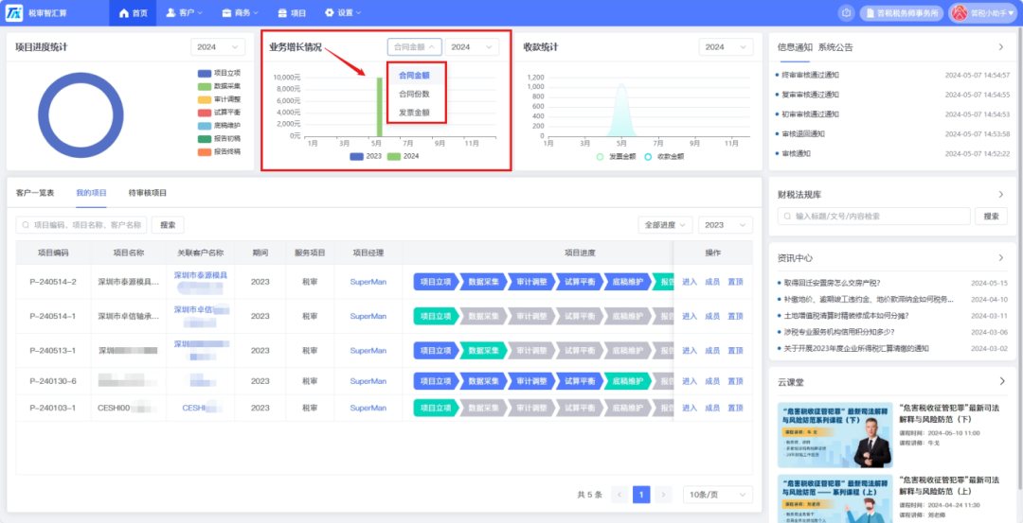Click the 数据采集 green legend swatch
This screenshot has width=1023, height=523.
pos(205,87)
